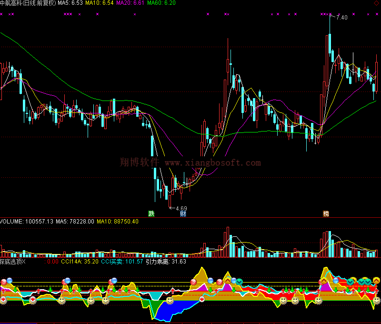Viewport: 381px width, 324px height.
Task: Click the 探底逃顶X indicator name
Action: (x=13, y=262)
